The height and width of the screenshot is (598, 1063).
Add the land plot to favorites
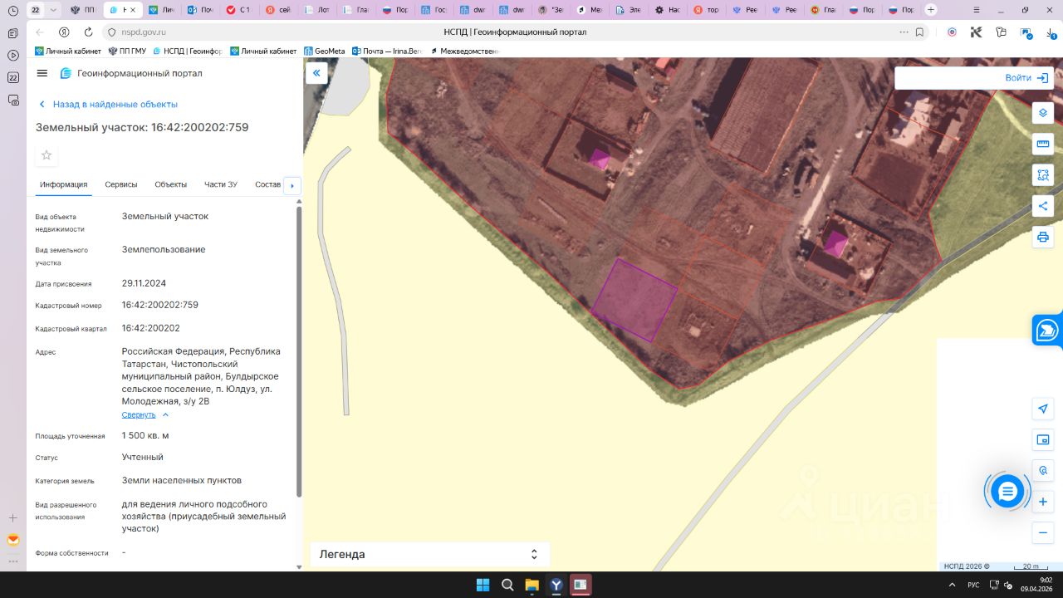click(47, 155)
